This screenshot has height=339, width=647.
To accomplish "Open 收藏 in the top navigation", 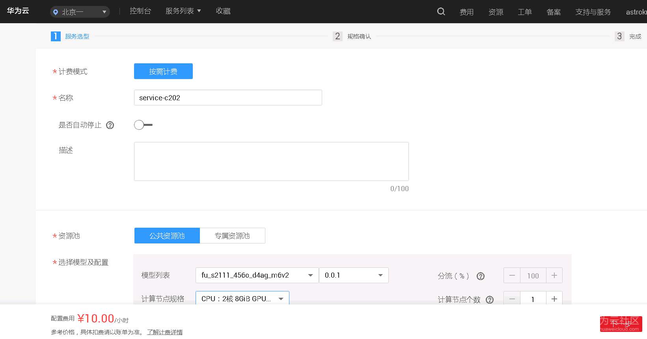I will [x=223, y=11].
